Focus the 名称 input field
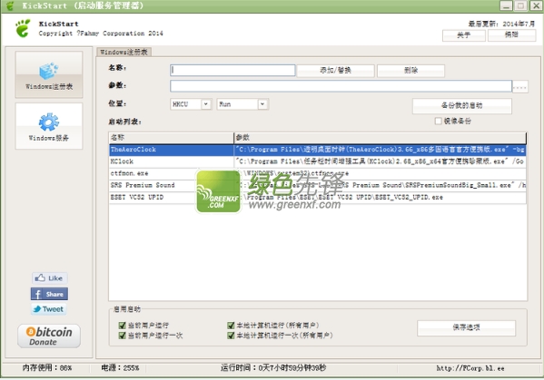 point(232,71)
